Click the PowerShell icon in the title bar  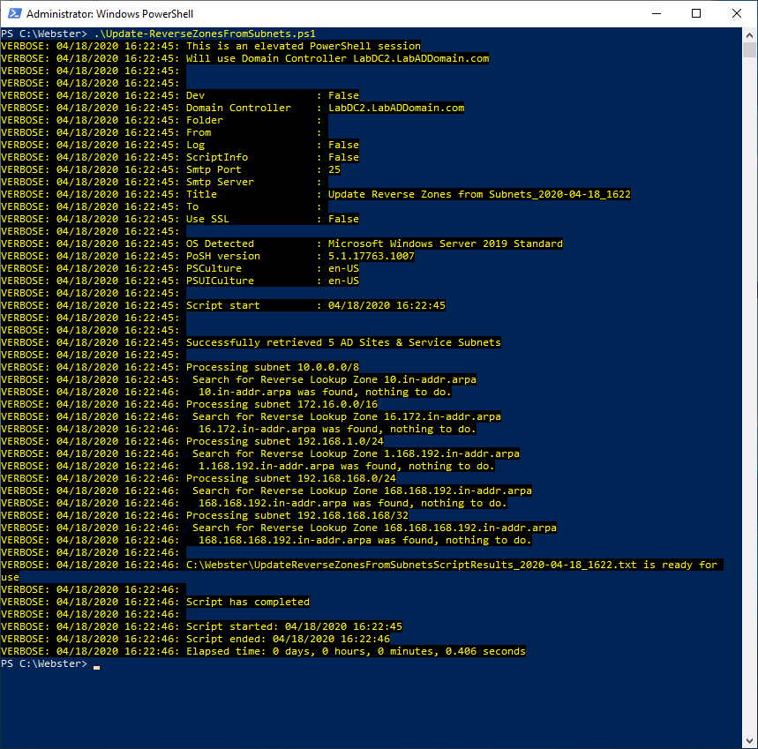[x=13, y=14]
